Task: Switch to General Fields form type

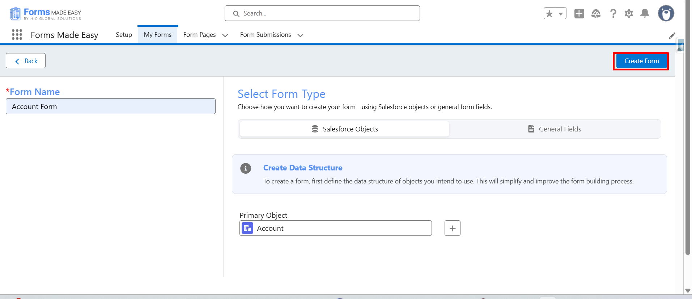Action: 555,129
